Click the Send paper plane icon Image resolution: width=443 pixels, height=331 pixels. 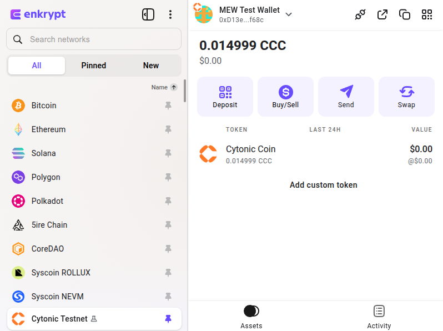346,92
